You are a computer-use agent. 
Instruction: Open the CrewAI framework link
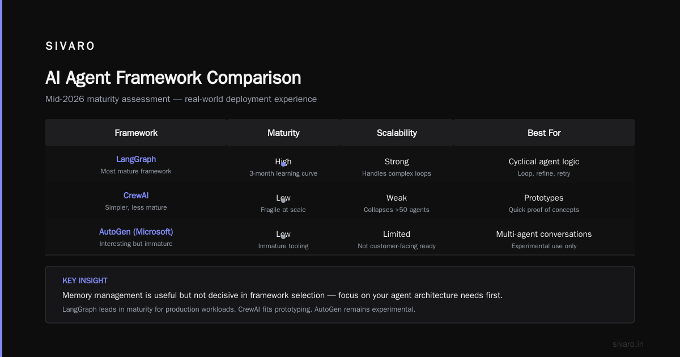coord(136,195)
